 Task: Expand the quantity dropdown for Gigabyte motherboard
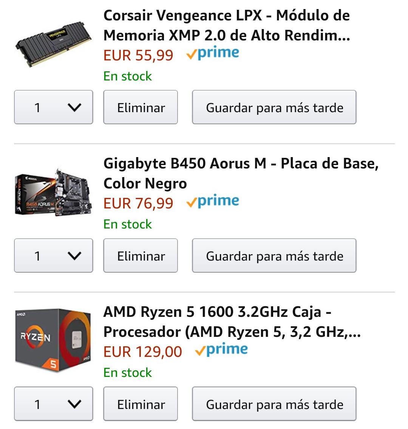pos(53,256)
